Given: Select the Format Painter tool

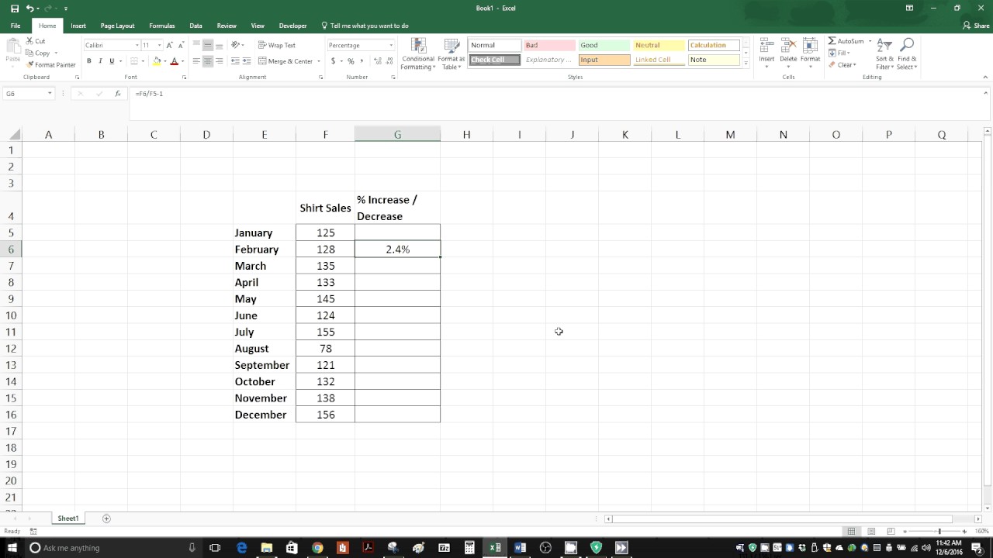Looking at the screenshot, I should 50,65.
